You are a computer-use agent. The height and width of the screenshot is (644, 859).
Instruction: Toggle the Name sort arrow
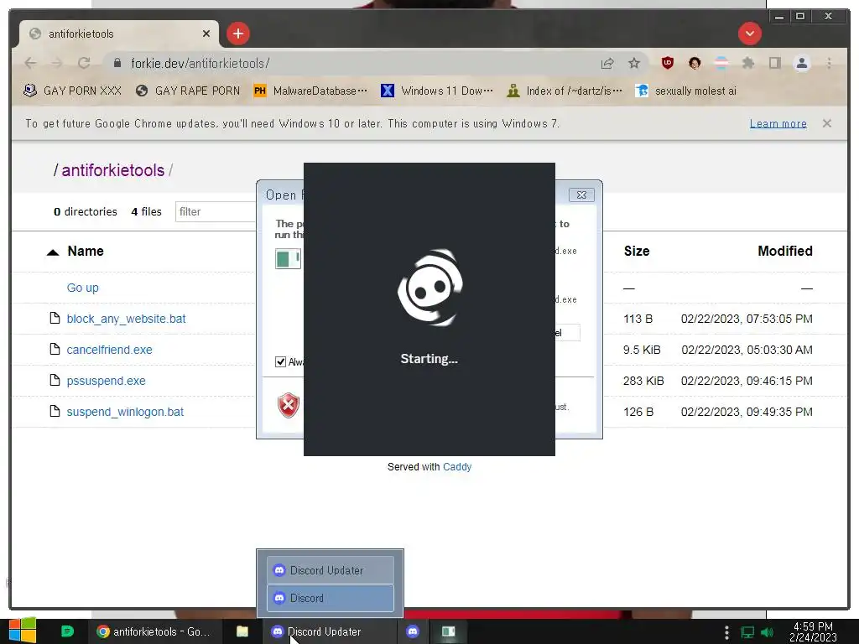[x=53, y=252]
